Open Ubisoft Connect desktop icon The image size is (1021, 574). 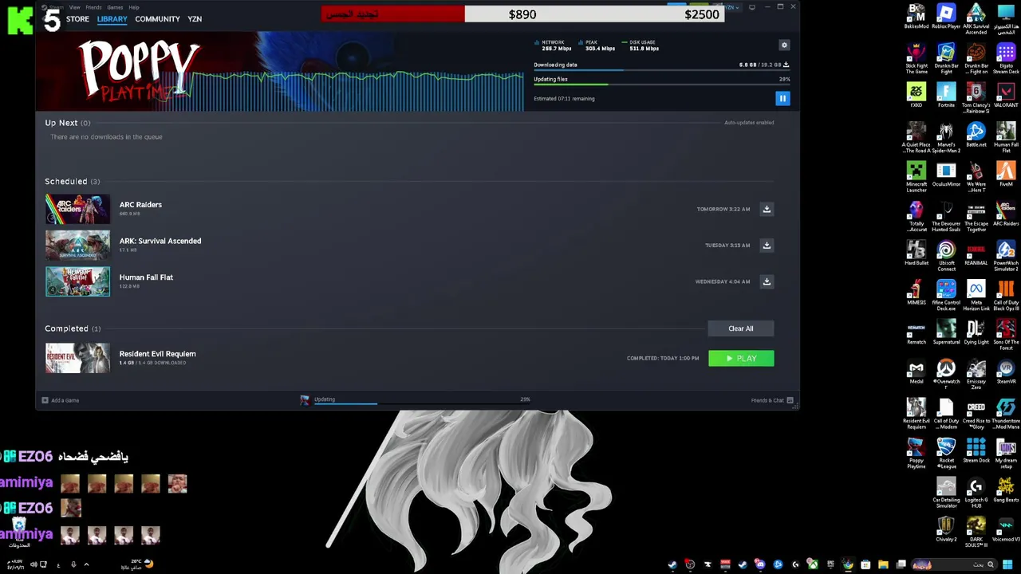pos(946,256)
